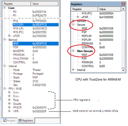Click the FPSCR value 0x23040010
The image size is (128, 126).
click(x=39, y=107)
